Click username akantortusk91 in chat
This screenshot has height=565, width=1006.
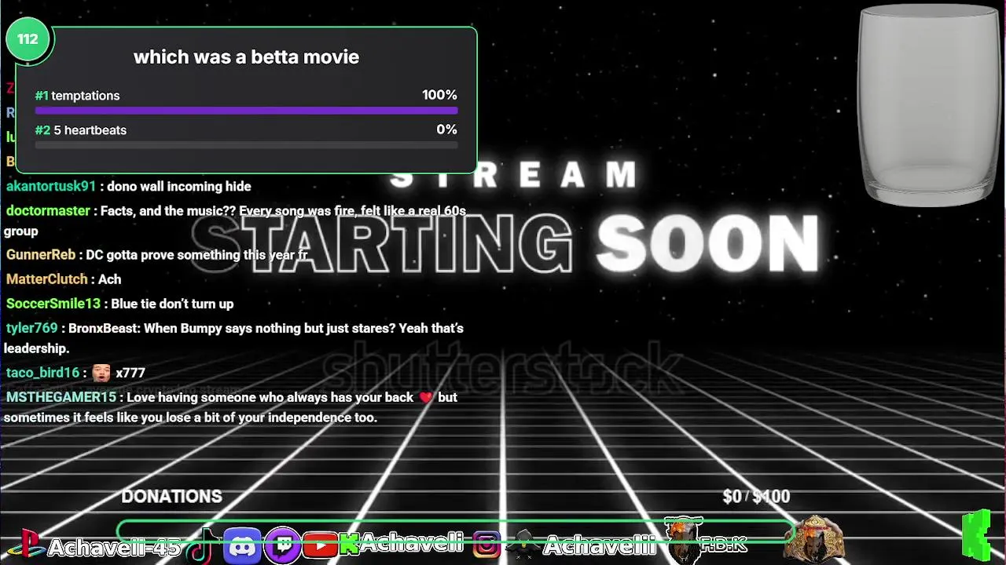51,187
